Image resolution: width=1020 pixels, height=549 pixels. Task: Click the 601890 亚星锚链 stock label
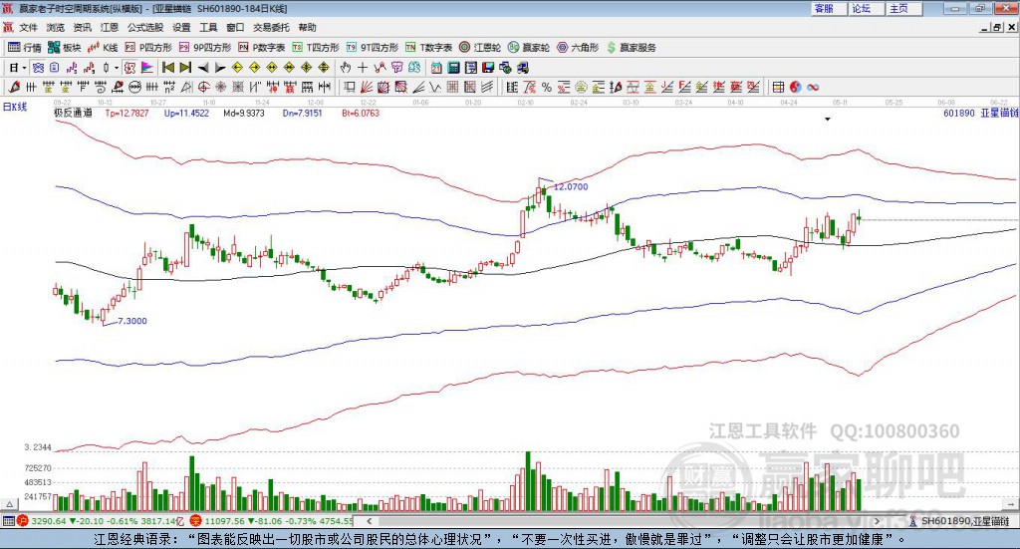[x=980, y=114]
